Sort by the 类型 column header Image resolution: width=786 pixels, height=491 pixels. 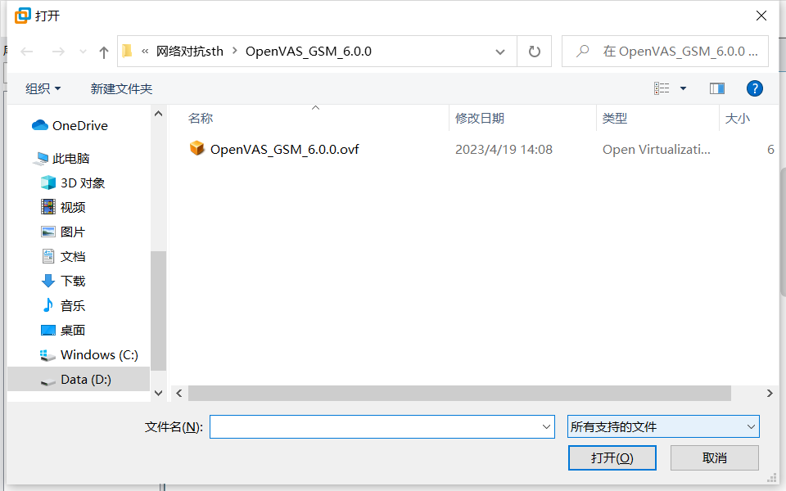pos(615,118)
